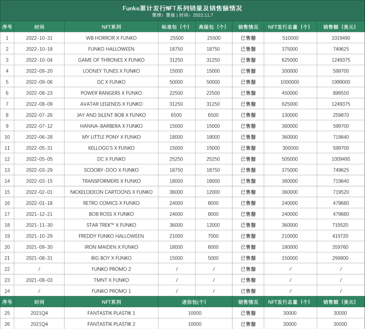Click the date cell '2022-10-31'
The height and width of the screenshot is (329, 365).
(x=39, y=38)
